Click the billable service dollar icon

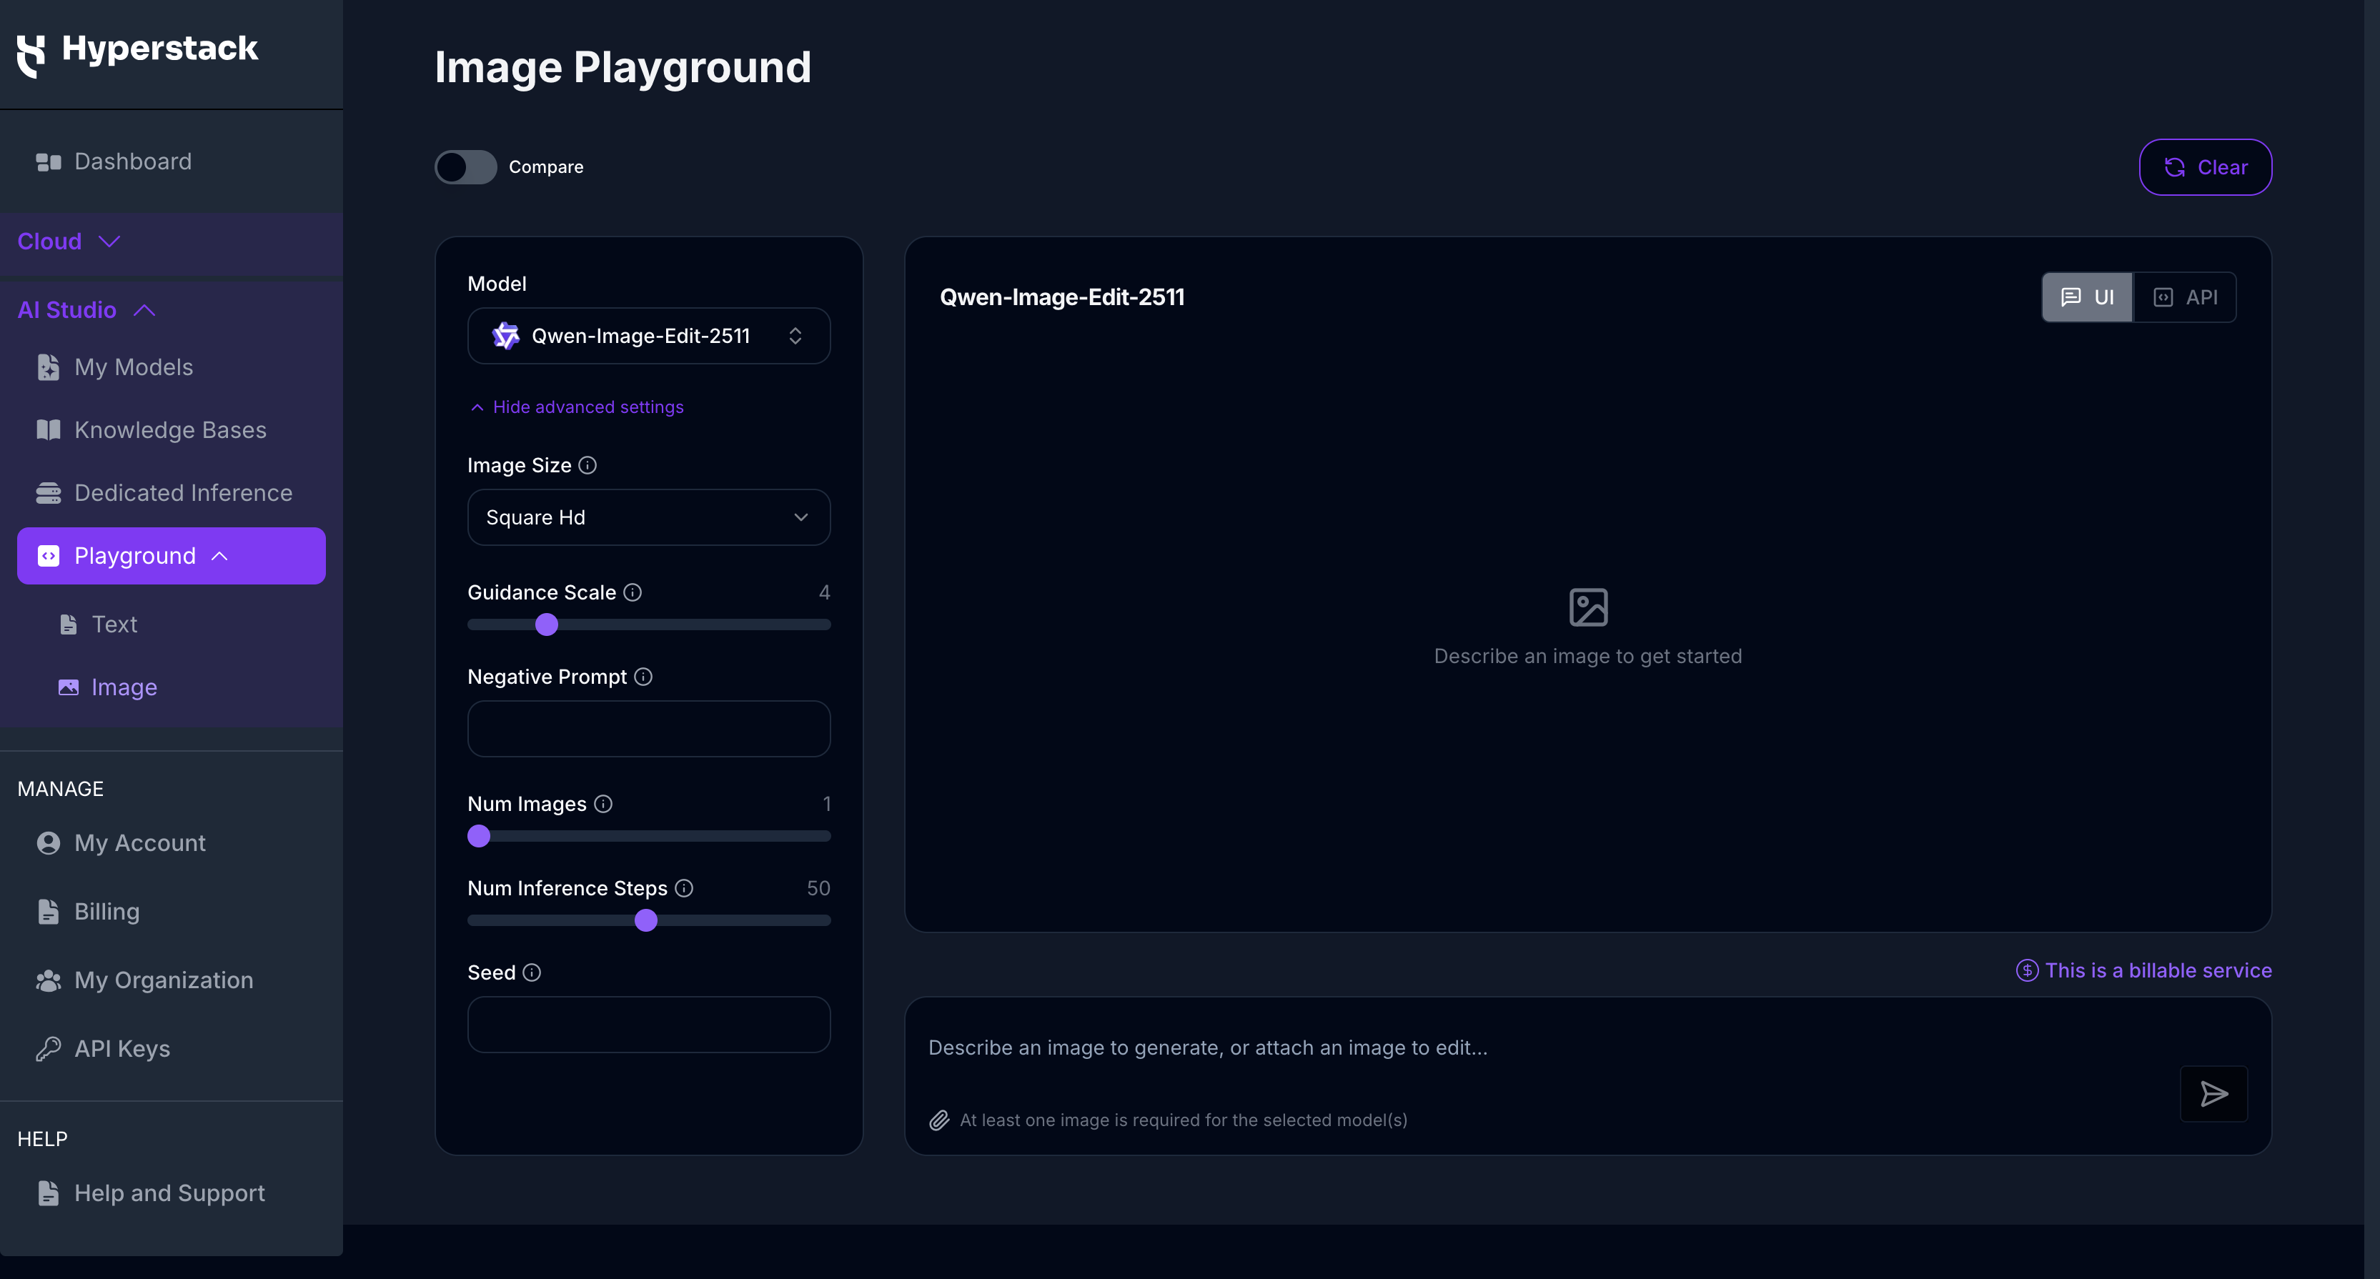[2027, 970]
